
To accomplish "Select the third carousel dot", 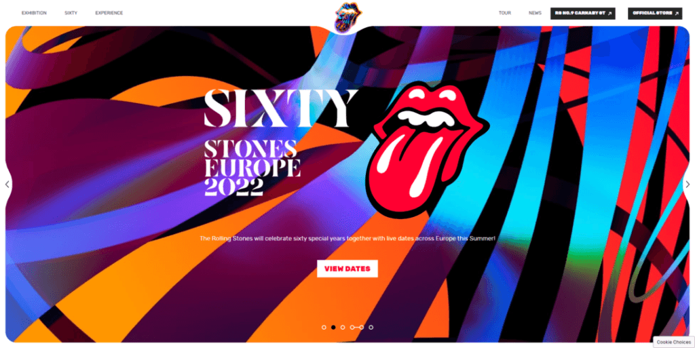I will click(x=343, y=327).
